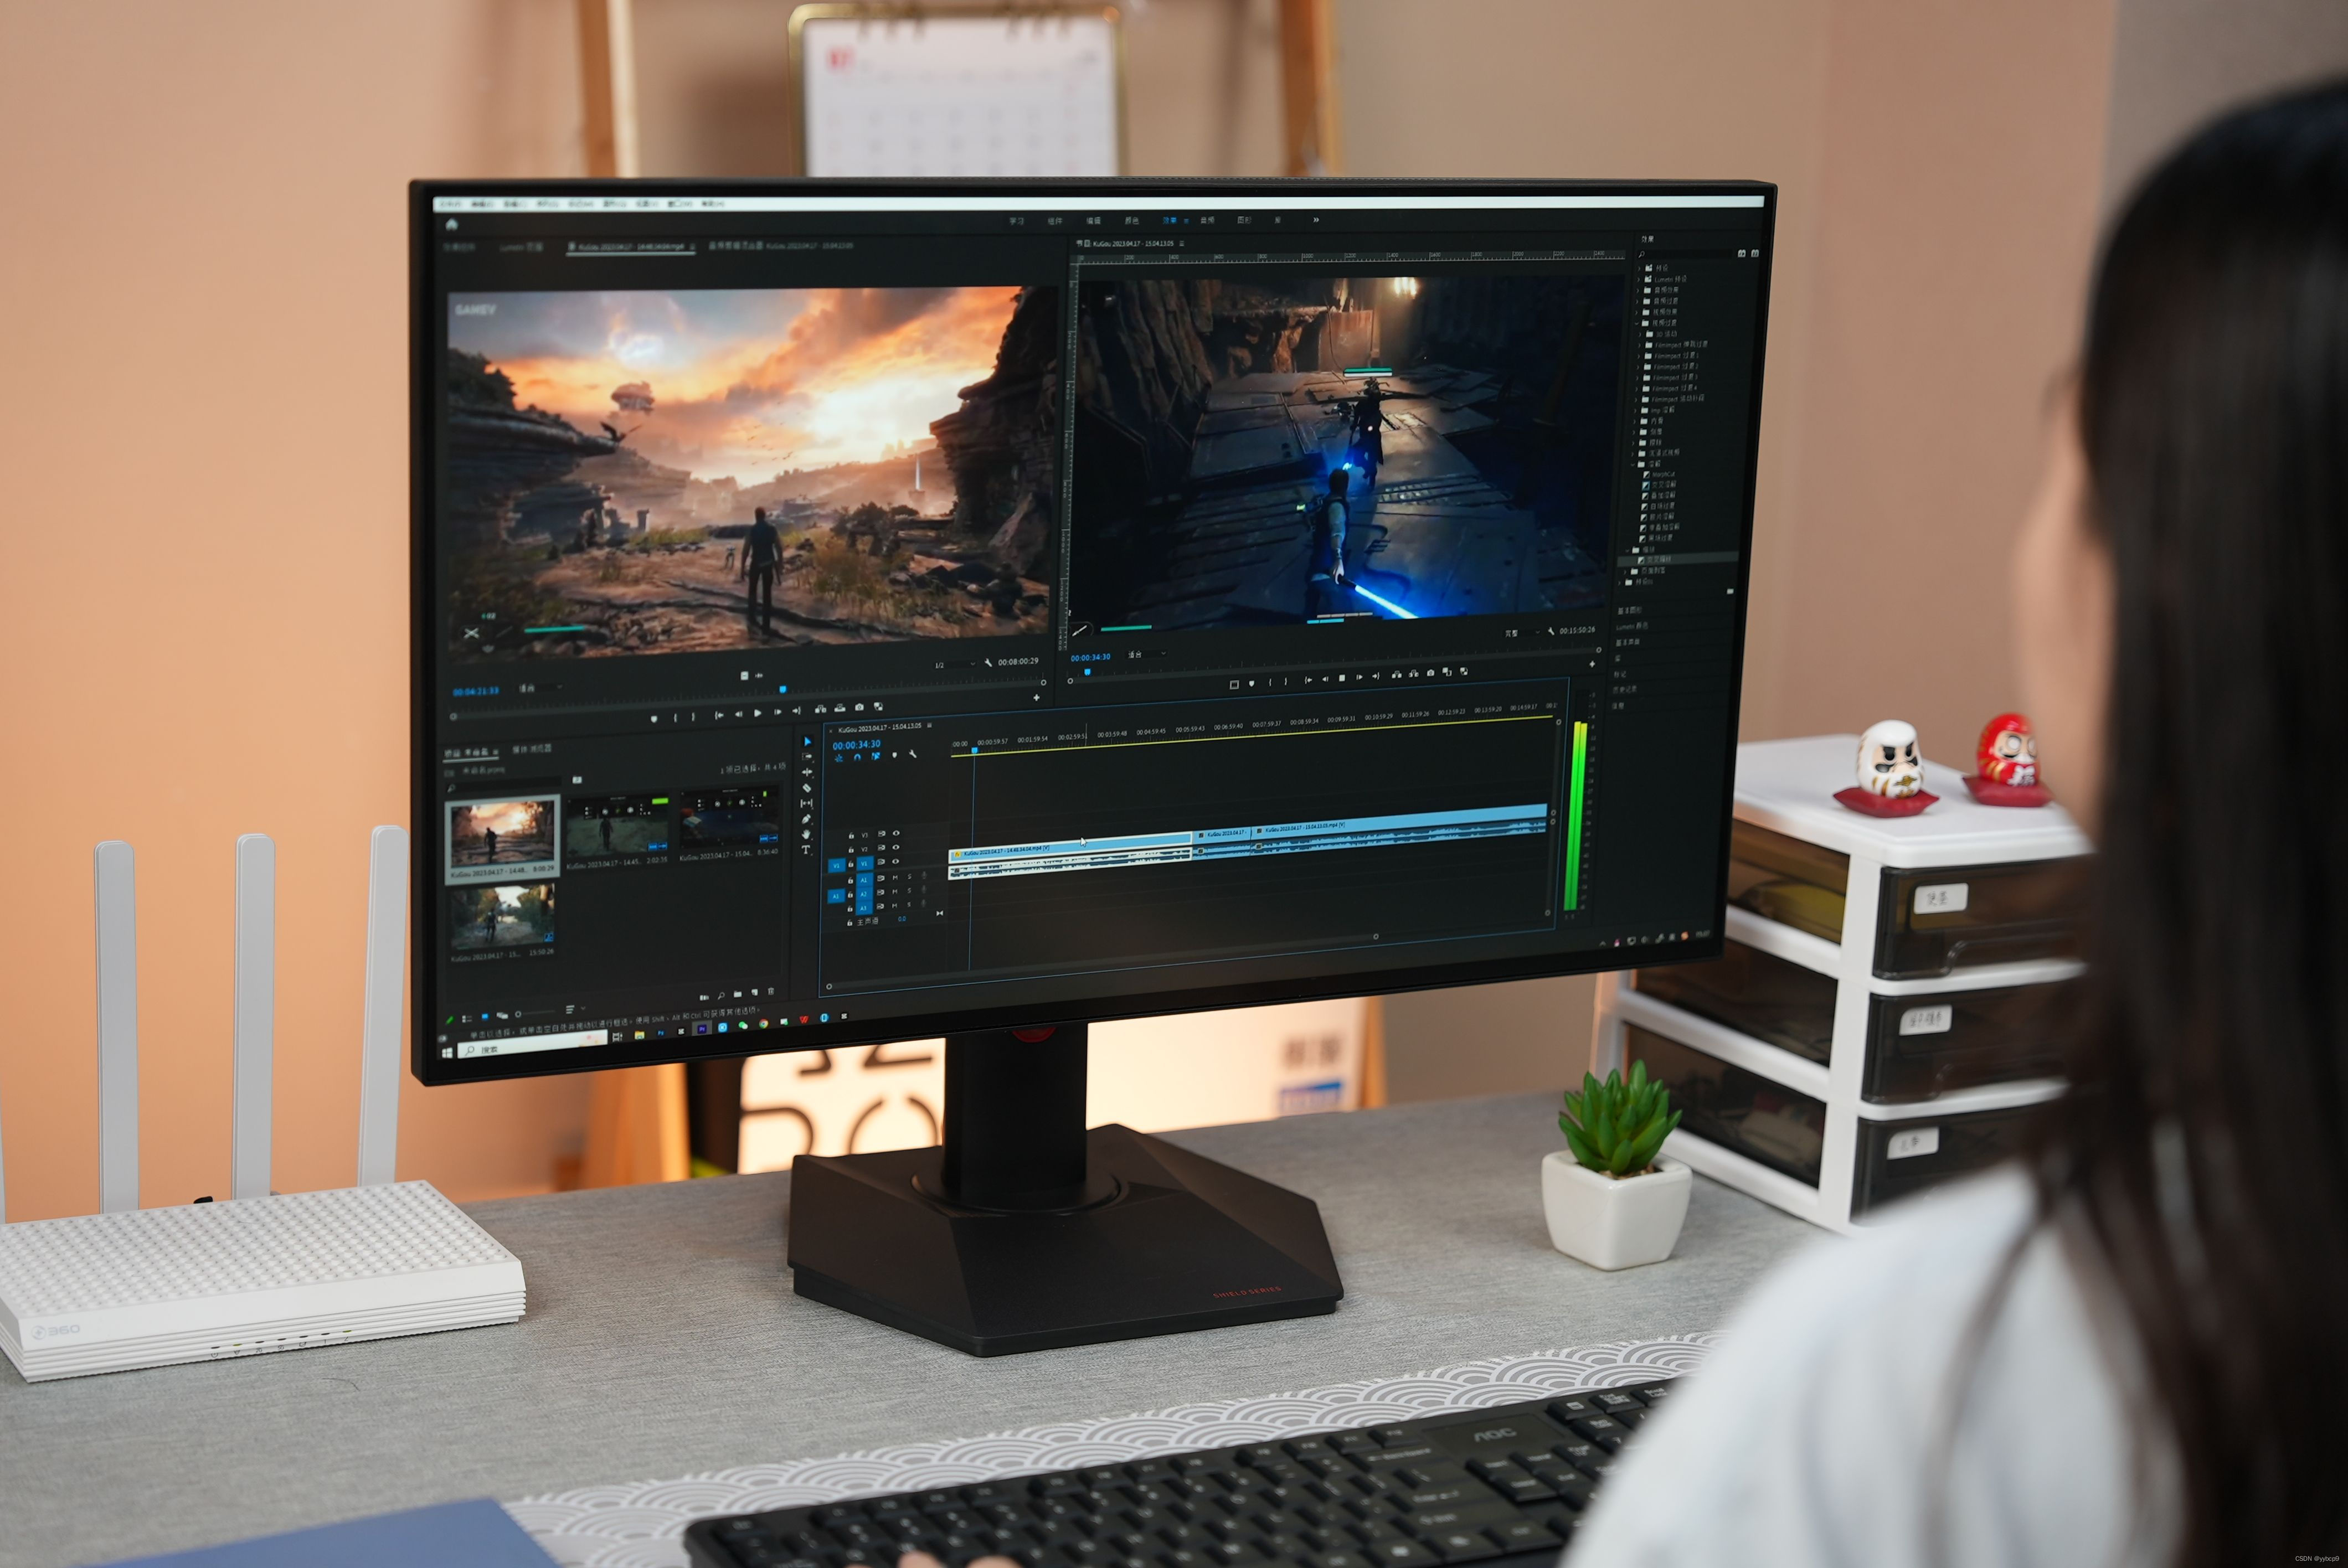This screenshot has height=1568, width=2348.
Task: Open source monitor 1/2 resolution dropdown
Action: [954, 665]
